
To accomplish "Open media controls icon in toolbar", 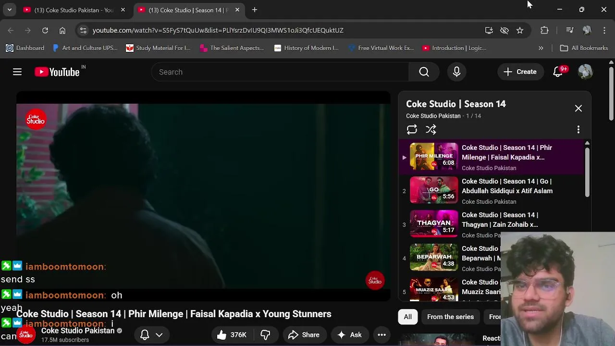I will point(570,30).
